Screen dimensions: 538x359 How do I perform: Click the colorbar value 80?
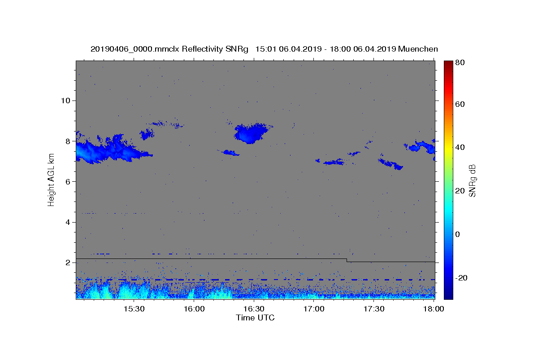[460, 62]
